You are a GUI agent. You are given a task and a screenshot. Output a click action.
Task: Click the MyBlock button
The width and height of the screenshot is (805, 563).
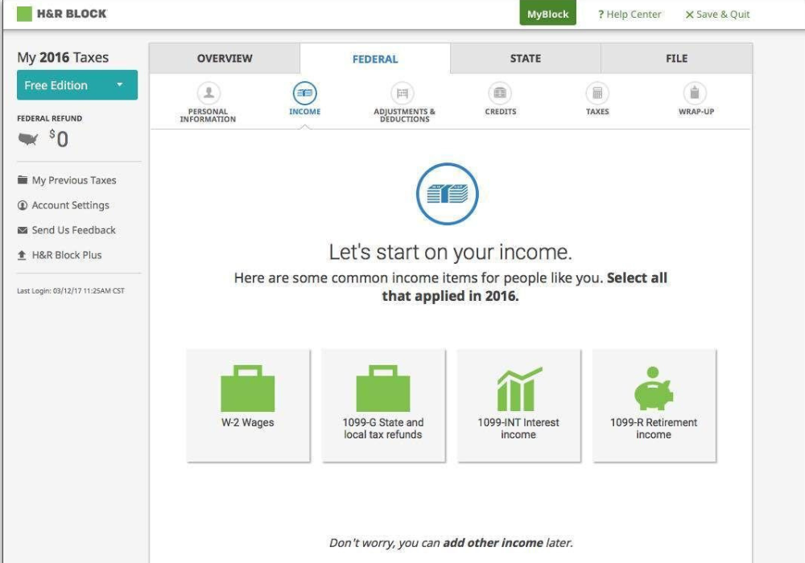coord(547,13)
